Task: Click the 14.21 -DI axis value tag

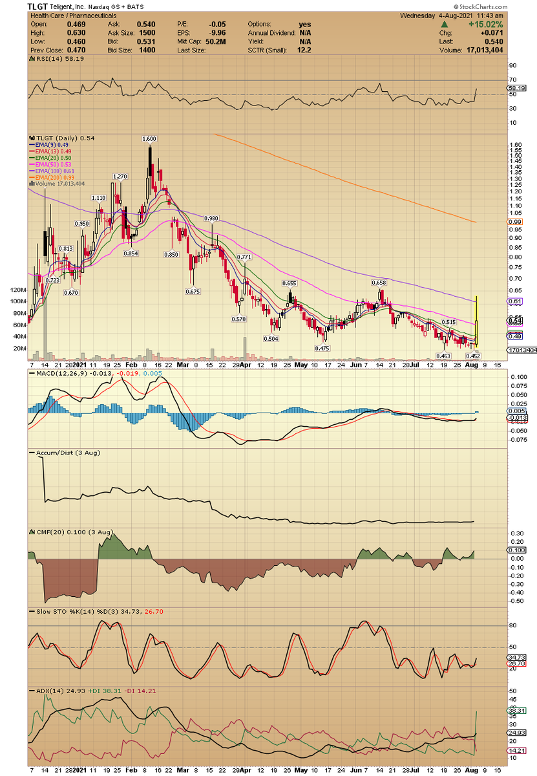Action: click(x=515, y=751)
